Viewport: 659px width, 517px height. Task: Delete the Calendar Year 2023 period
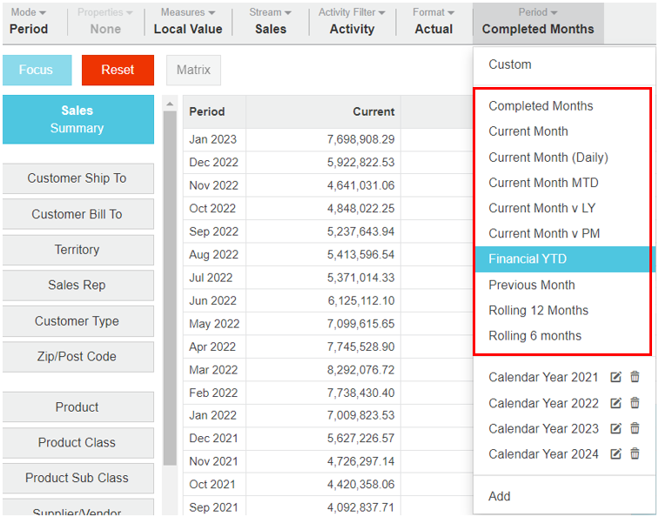tap(635, 428)
